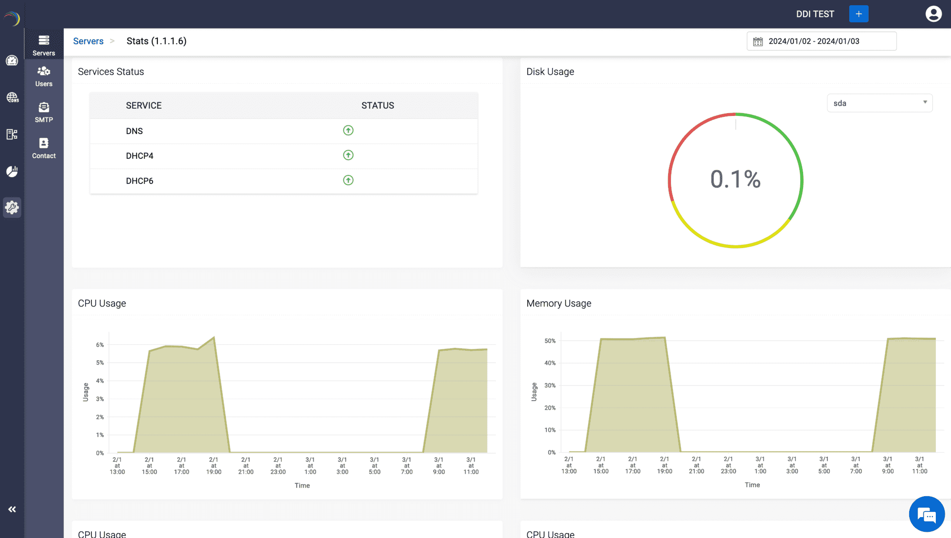This screenshot has width=951, height=538.
Task: Click the DHCP4 status indicator
Action: click(x=348, y=155)
